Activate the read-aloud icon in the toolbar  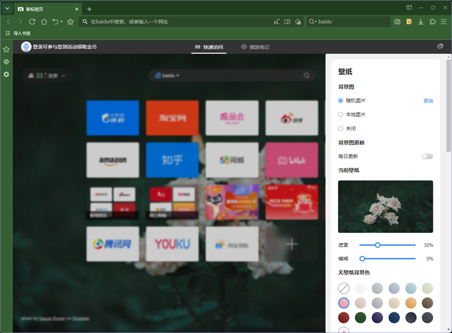[276, 21]
